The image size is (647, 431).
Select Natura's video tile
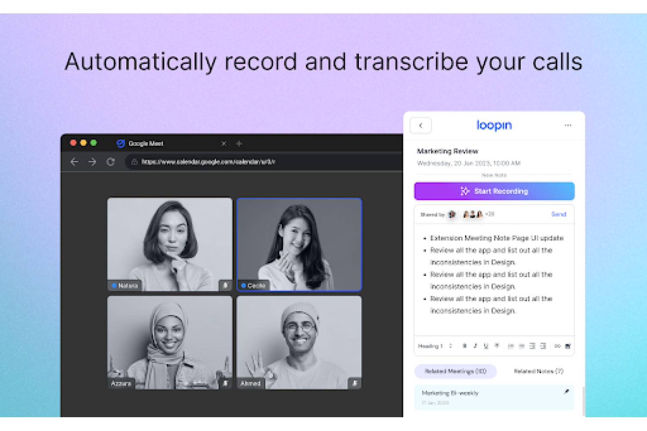tap(170, 244)
